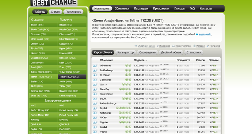Screen dimensions: 252x134
Task: Sort by the Отдаете column arrow
Action: (146, 60)
